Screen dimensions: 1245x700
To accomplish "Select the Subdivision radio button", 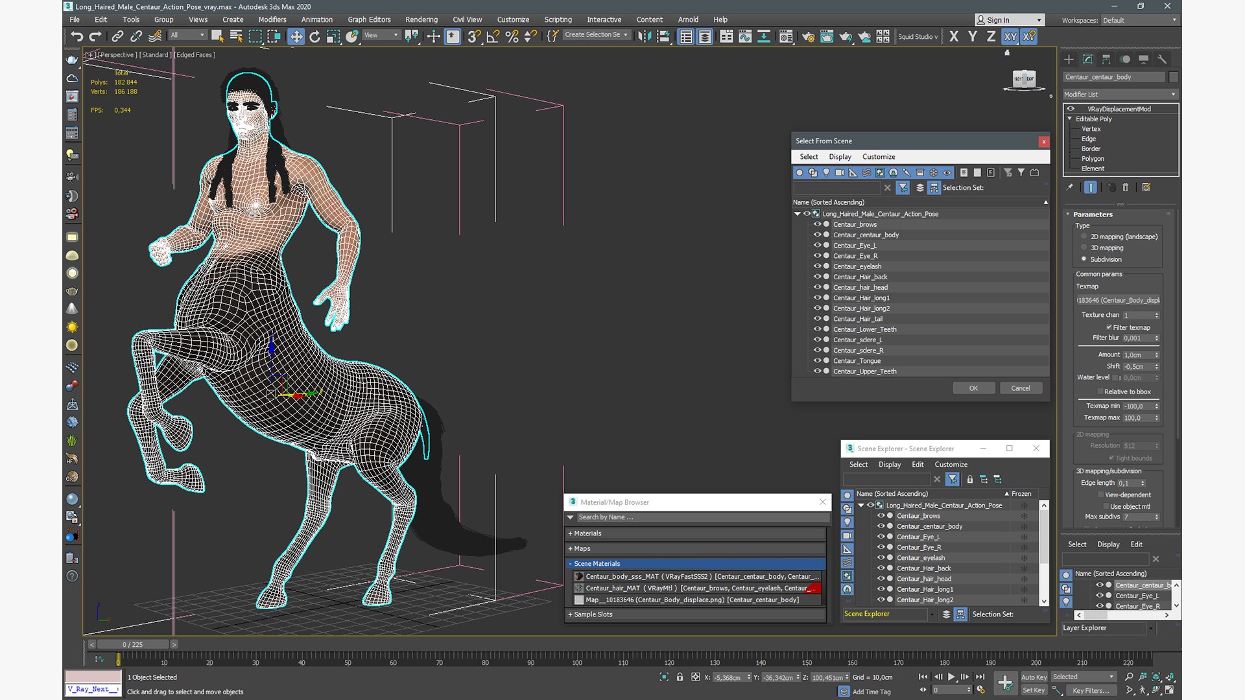I will pyautogui.click(x=1084, y=259).
